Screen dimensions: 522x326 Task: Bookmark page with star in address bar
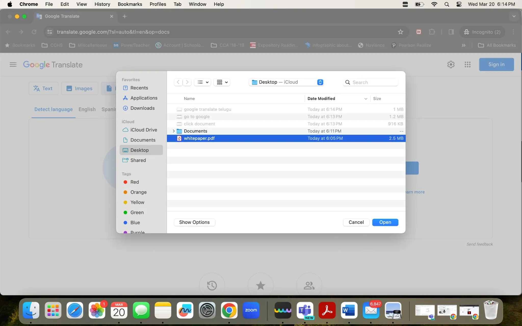click(400, 32)
